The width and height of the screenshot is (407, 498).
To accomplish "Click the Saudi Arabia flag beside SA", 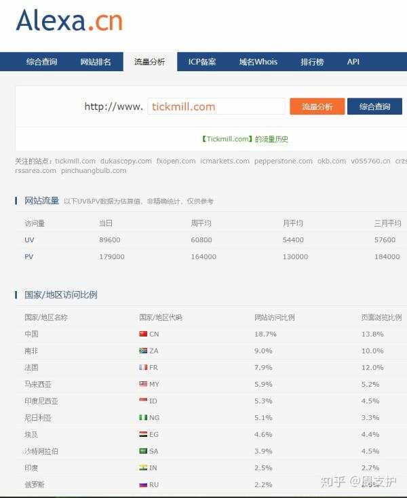I will click(143, 451).
